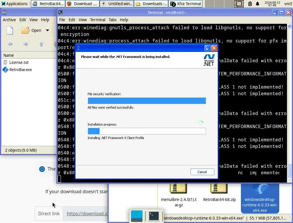Open the Tabs menu in terminal

(x=112, y=20)
